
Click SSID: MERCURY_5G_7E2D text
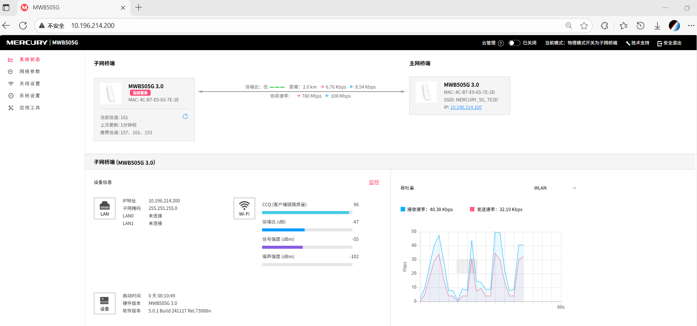(x=471, y=100)
